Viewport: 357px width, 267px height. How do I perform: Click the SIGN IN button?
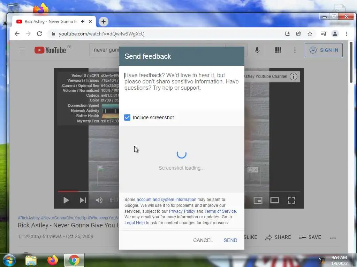[324, 50]
